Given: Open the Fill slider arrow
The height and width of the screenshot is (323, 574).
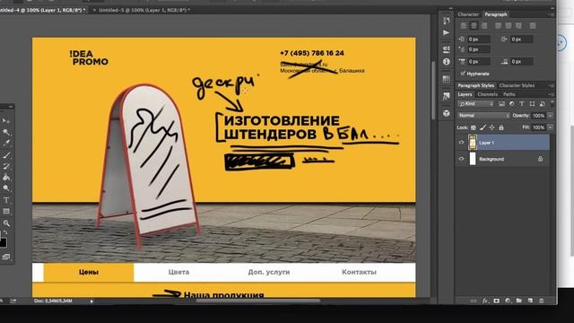Looking at the screenshot, I should [550, 127].
